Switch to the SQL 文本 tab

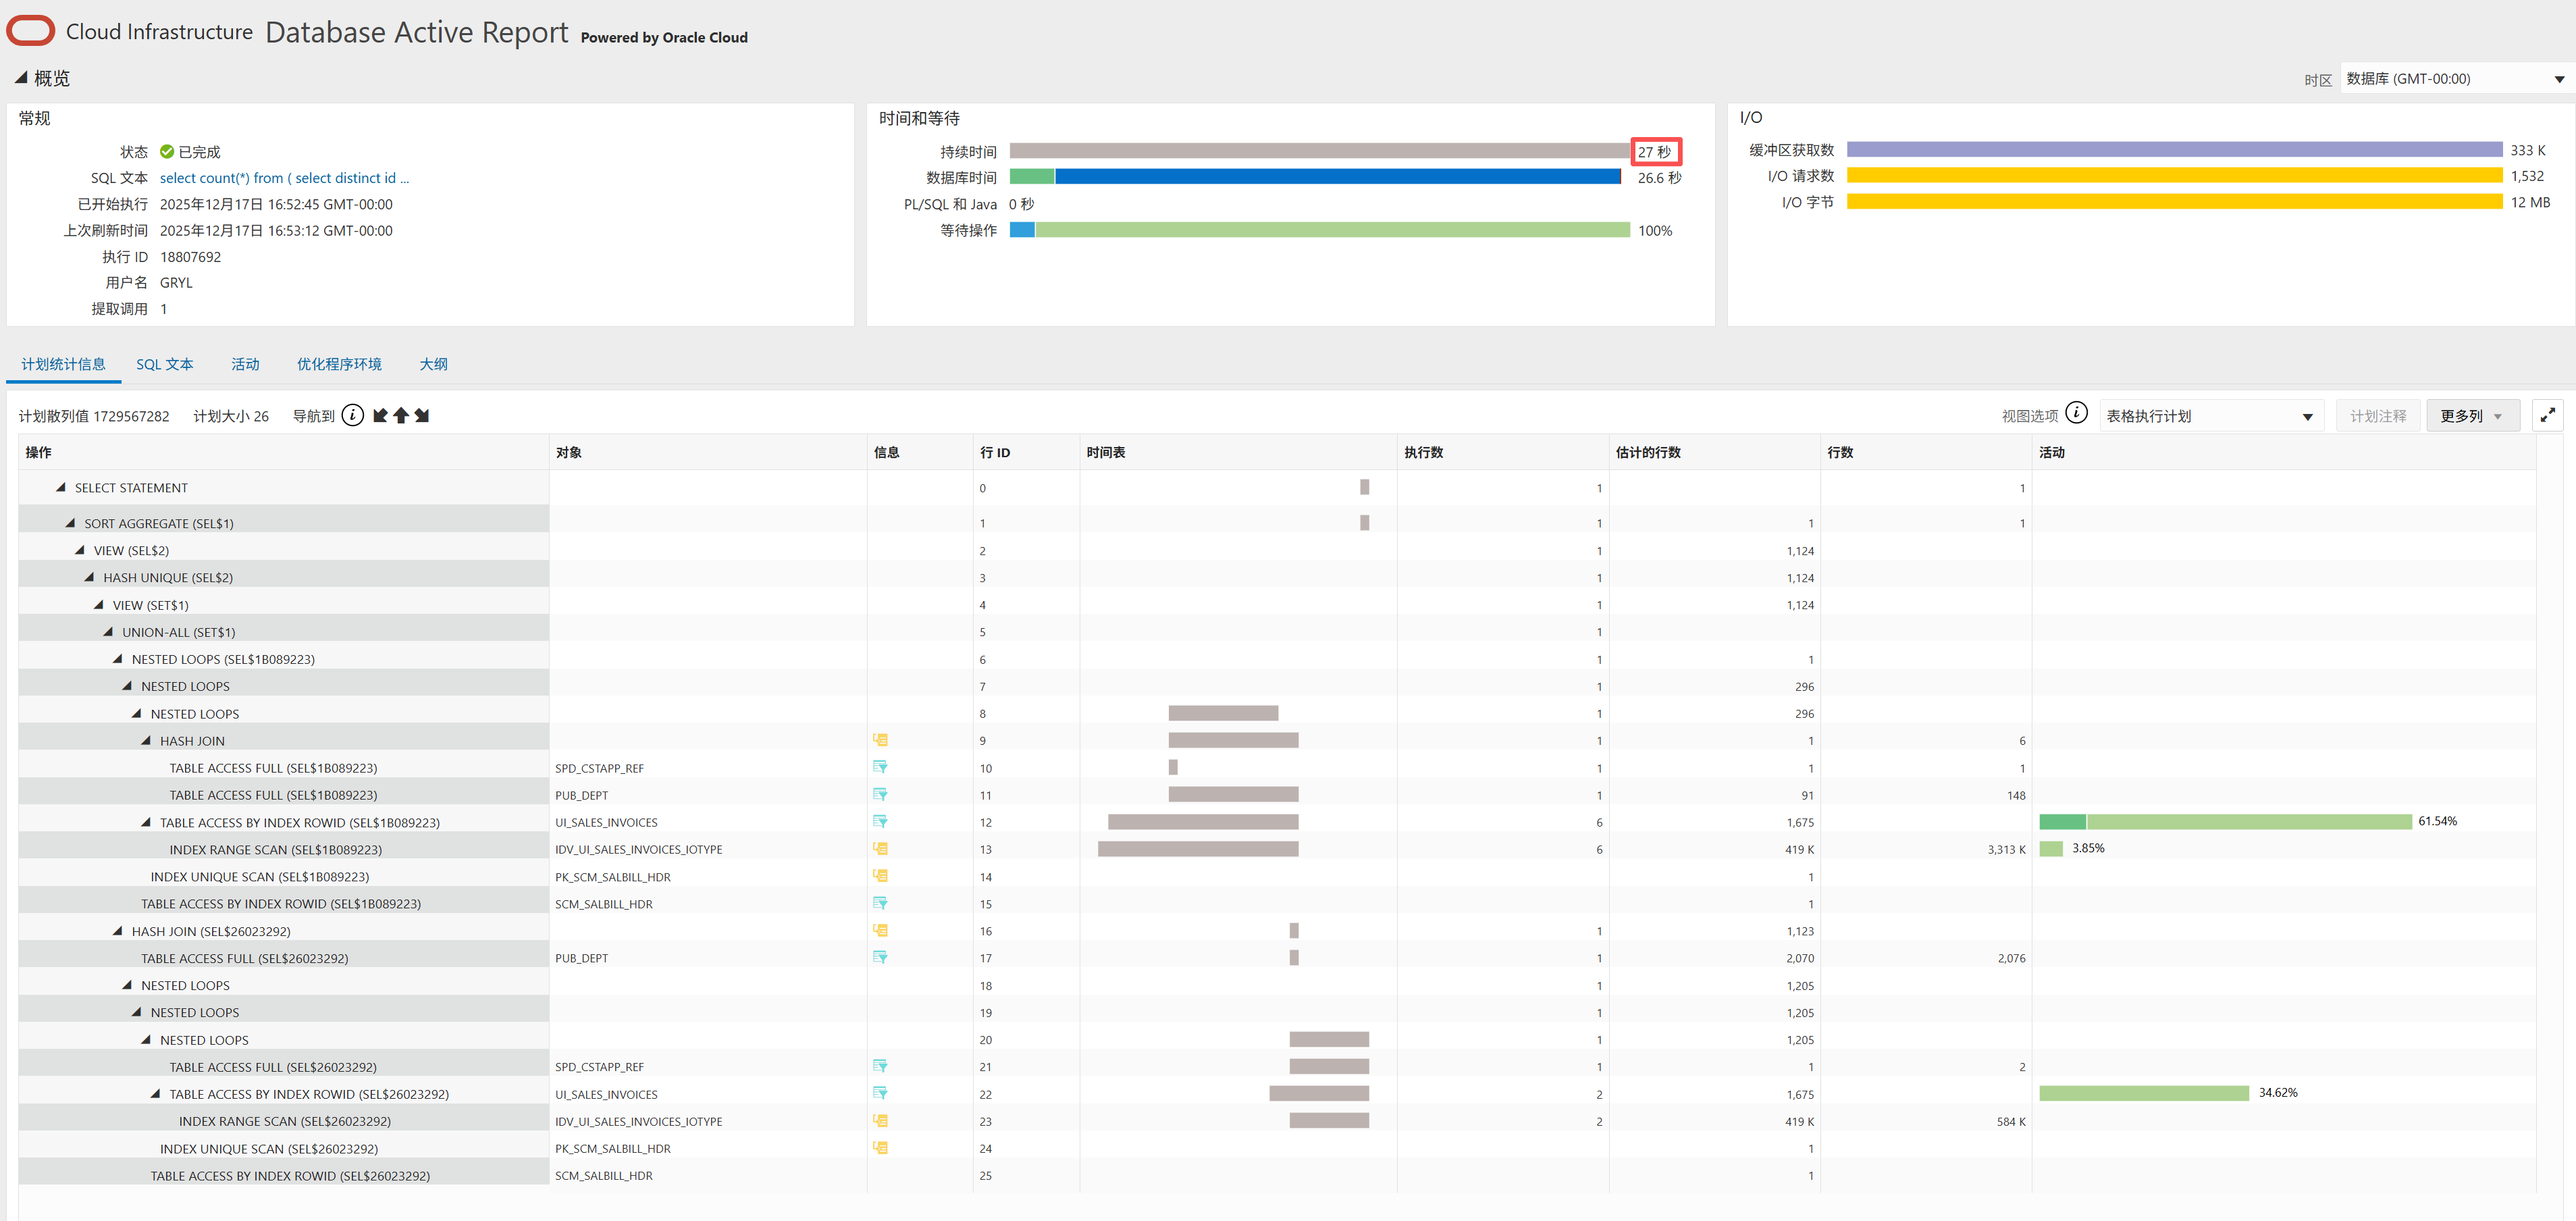165,364
